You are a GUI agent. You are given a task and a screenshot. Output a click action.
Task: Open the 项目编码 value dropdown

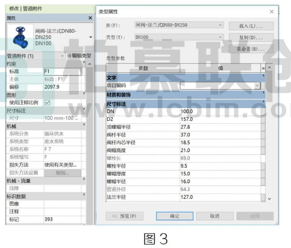click(x=257, y=86)
